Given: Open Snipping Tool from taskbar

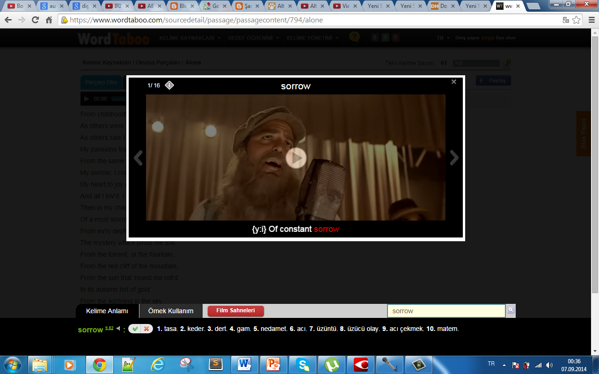Looking at the screenshot, I should 186,365.
